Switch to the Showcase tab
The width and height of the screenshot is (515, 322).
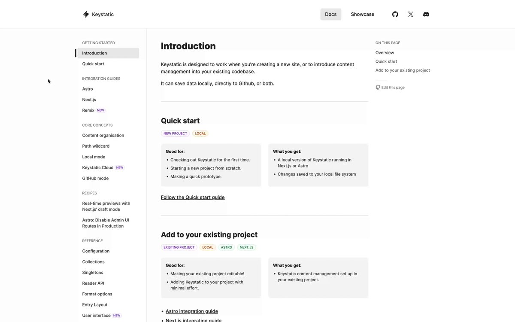point(363,14)
